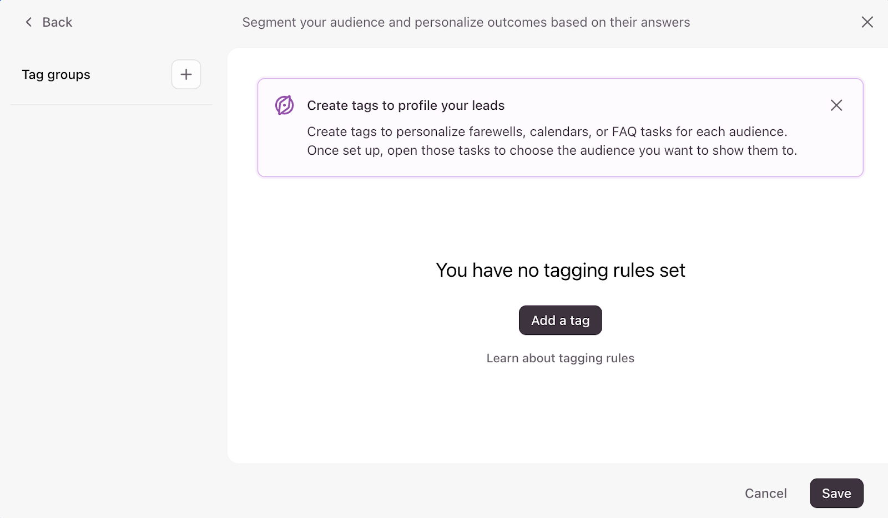The height and width of the screenshot is (518, 888).
Task: Click the empty sidebar area below Tag groups
Action: tap(111, 277)
